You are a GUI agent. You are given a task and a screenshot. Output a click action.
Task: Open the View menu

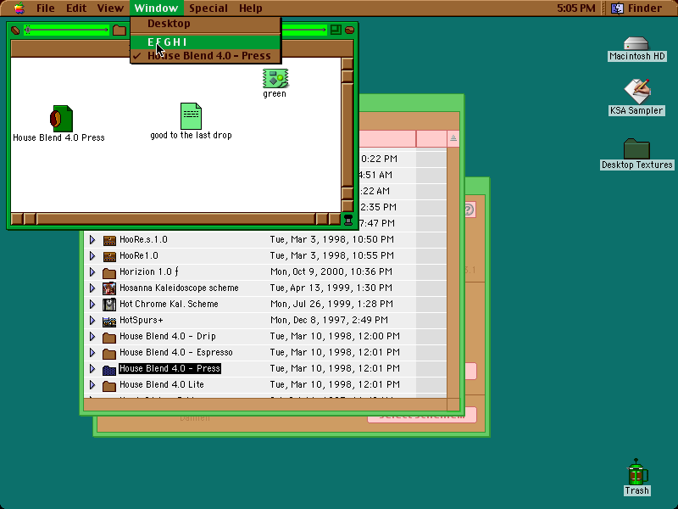coord(110,8)
